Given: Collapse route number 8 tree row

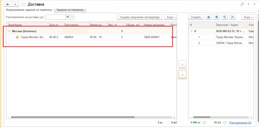Looking at the screenshot, I should 191,31.
